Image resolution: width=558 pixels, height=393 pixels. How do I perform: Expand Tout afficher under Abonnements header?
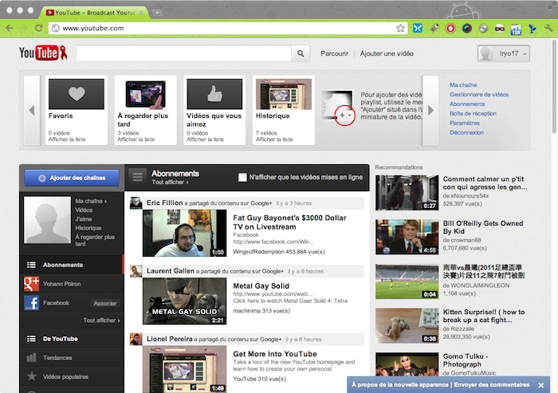[x=170, y=183]
